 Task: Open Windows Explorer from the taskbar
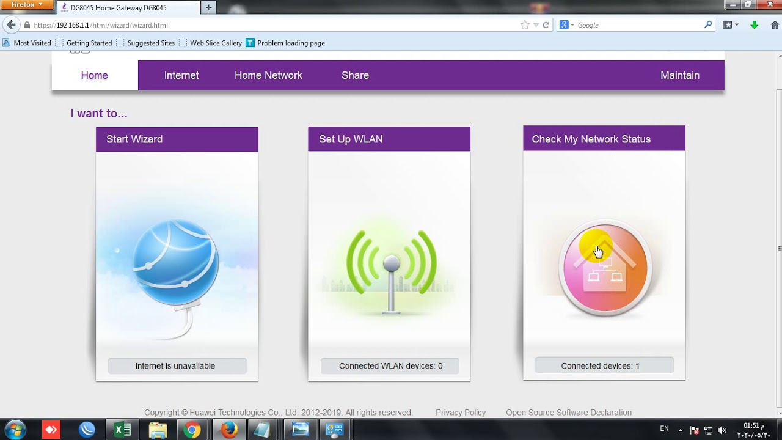tap(158, 430)
